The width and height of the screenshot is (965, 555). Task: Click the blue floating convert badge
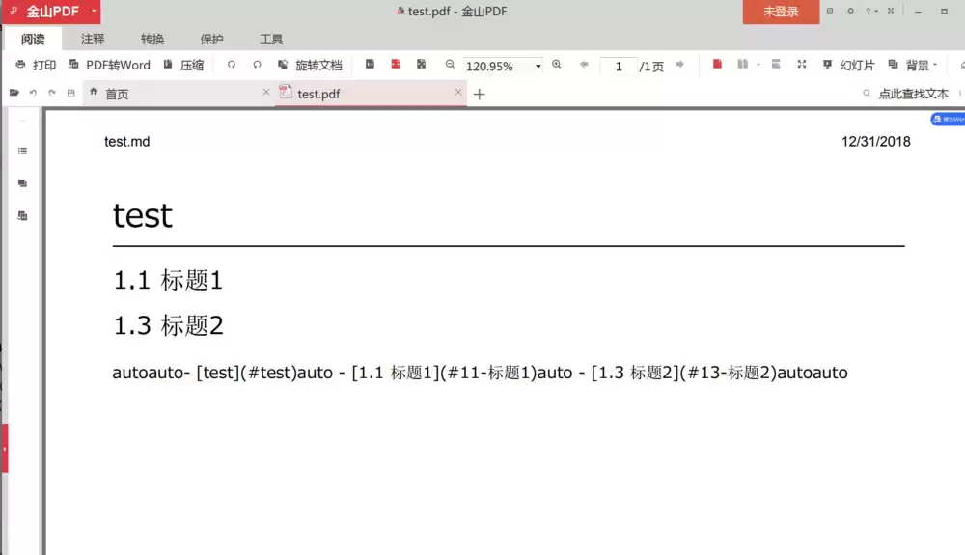pyautogui.click(x=948, y=120)
